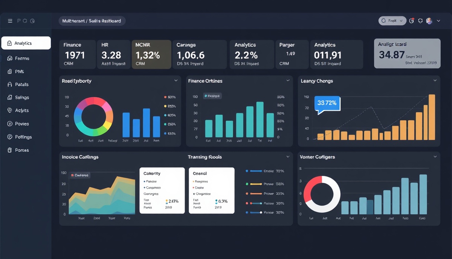Open the settings gear in top bar
This screenshot has width=452, height=259.
[x=420, y=21]
